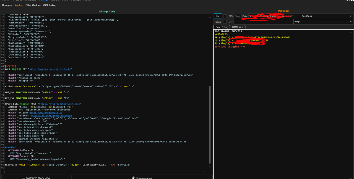This screenshot has height=179, width=354.
Task: Focus the proxy address input field
Action: point(264,22)
